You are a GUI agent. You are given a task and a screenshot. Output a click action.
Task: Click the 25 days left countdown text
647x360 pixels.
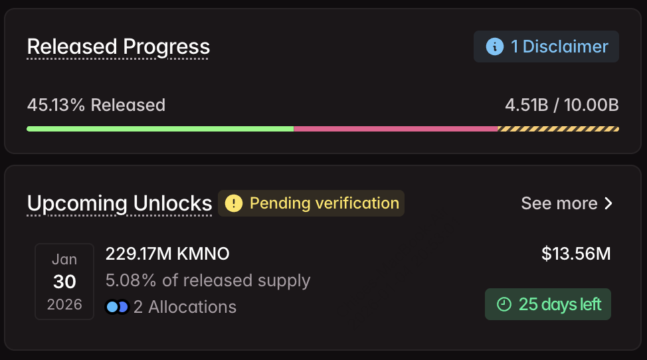[560, 304]
